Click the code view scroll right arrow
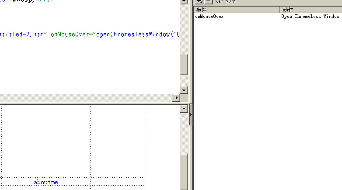Viewport: 342px width, 190px height. (177, 98)
